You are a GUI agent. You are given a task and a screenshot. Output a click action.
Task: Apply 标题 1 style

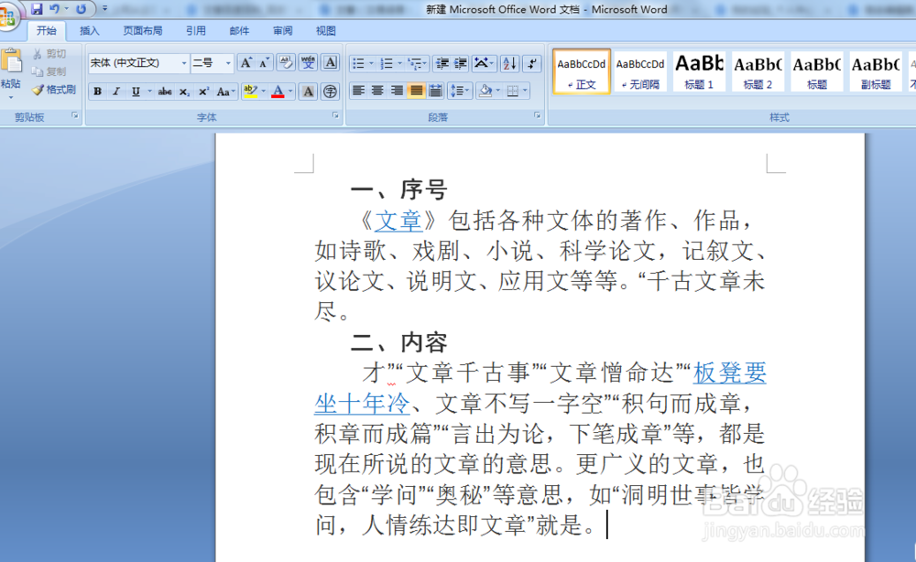[699, 71]
